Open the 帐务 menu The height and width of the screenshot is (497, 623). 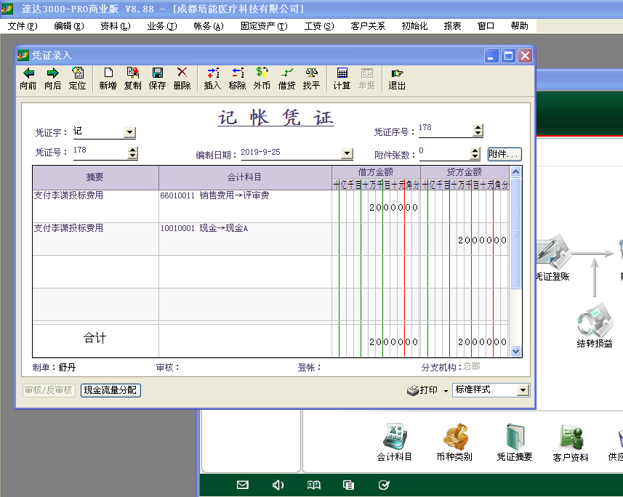click(x=208, y=26)
